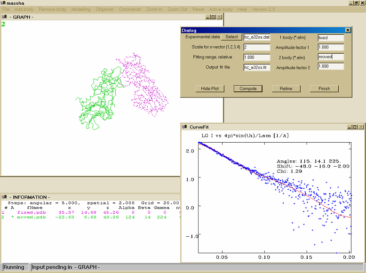366x273 pixels.
Task: Click the Finish button
Action: (324, 88)
